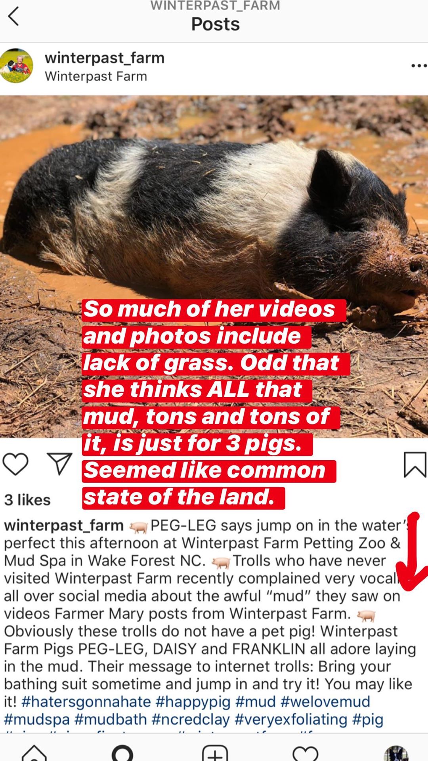Bookmark this post
The height and width of the screenshot is (761, 428).
[x=415, y=465]
